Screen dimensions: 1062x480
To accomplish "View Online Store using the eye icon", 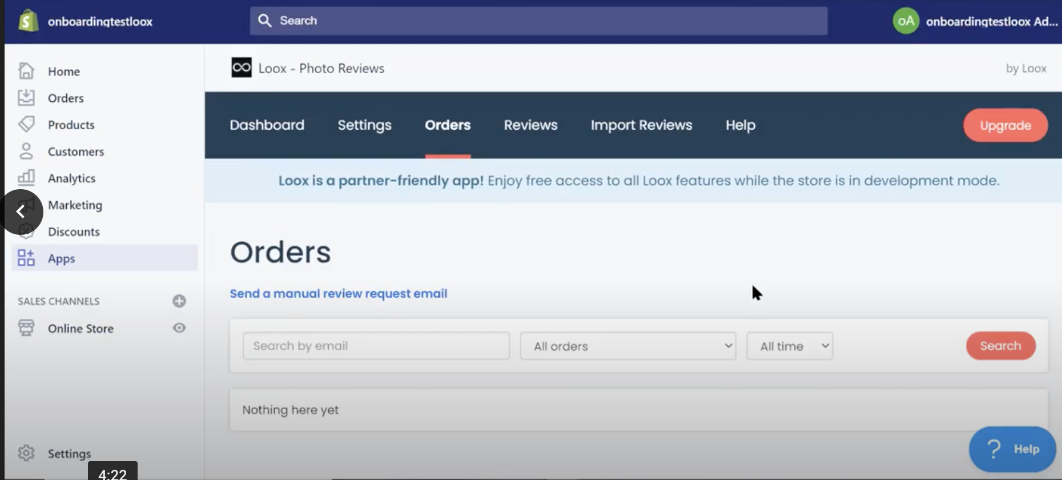I will click(x=179, y=328).
